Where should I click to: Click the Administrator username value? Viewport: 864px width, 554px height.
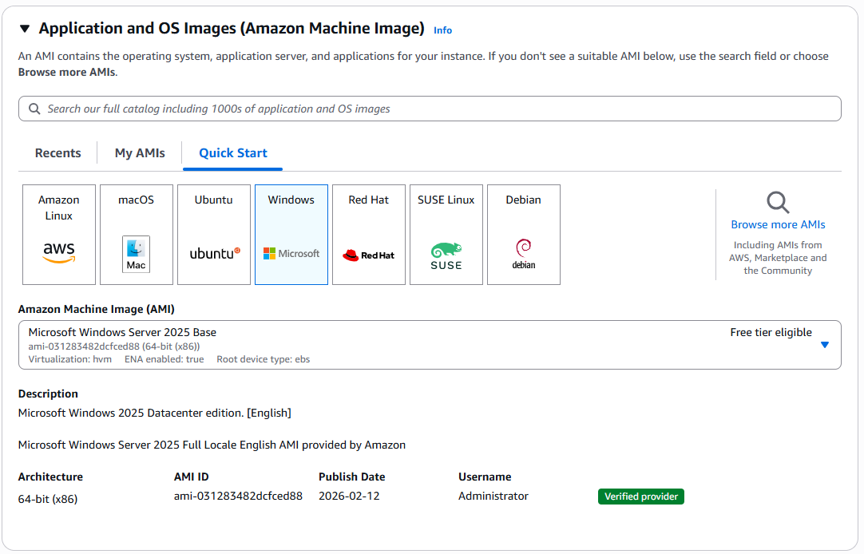493,497
